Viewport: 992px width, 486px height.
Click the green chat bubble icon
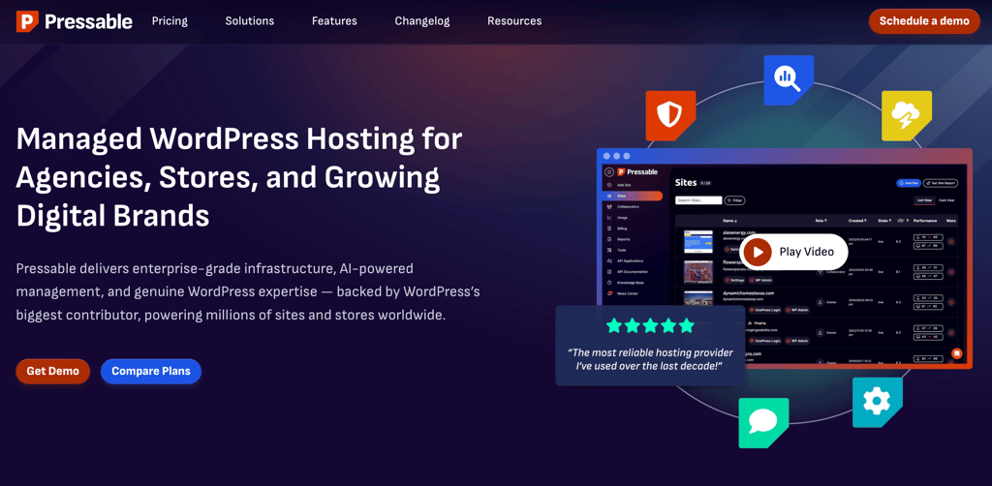[x=763, y=423]
